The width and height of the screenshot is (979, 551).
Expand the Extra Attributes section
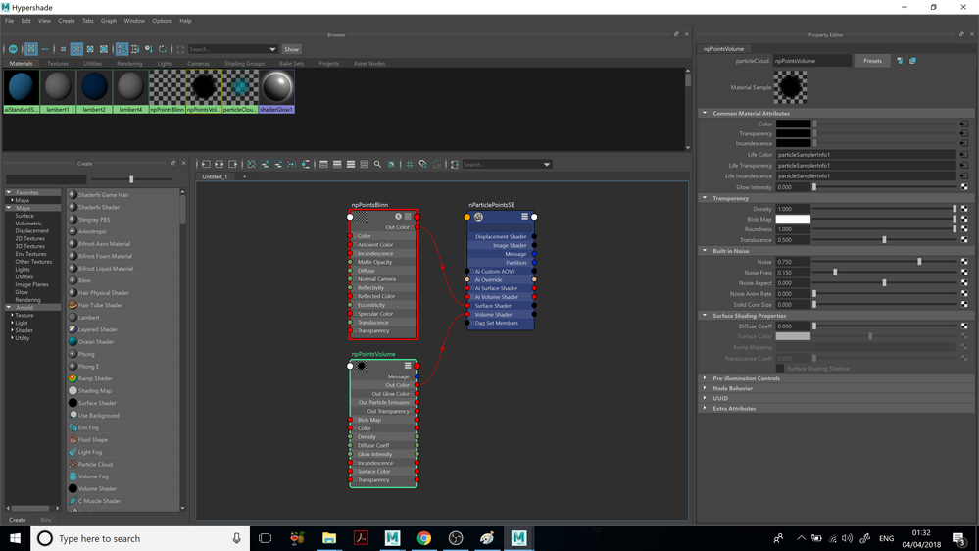(705, 409)
